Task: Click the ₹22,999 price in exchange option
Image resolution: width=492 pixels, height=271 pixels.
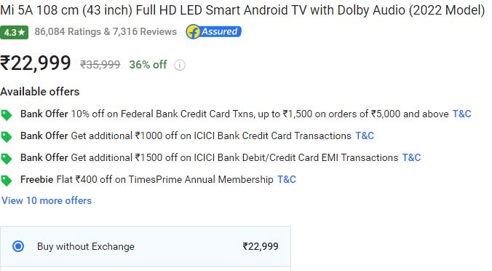Action: pos(261,246)
